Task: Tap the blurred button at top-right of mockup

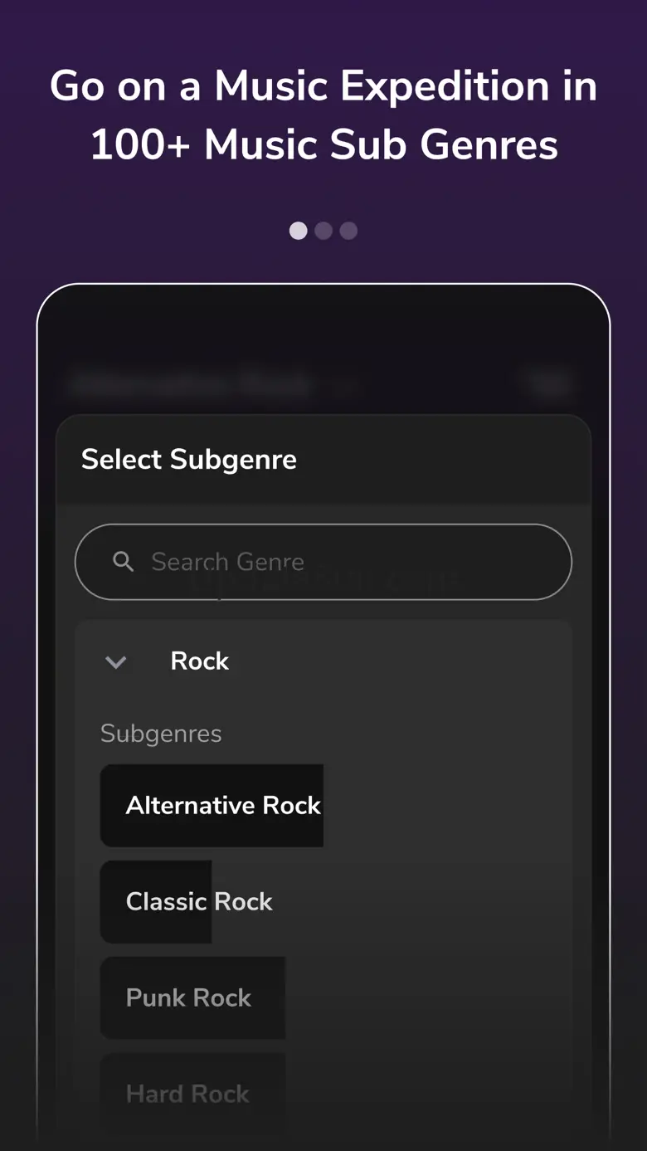Action: [547, 383]
